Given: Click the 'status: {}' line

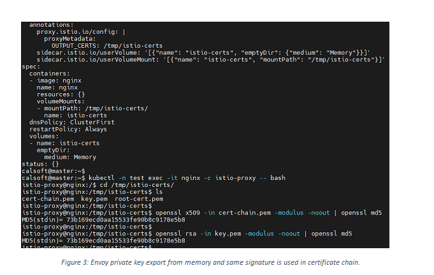Looking at the screenshot, I should point(40,164).
